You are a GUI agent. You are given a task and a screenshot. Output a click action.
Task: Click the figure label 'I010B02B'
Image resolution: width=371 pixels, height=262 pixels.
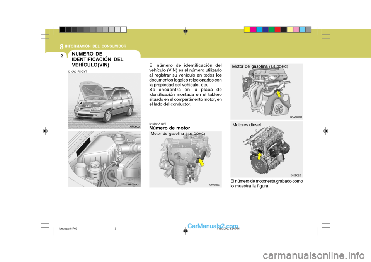pyautogui.click(x=296, y=175)
